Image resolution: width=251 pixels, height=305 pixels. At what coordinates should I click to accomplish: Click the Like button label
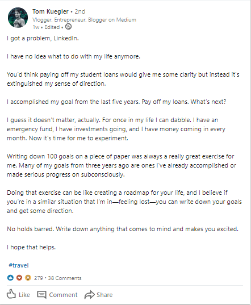[x=24, y=295]
